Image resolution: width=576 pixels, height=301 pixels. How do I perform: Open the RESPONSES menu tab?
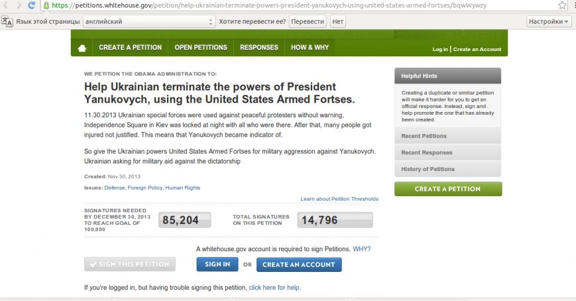coord(259,48)
